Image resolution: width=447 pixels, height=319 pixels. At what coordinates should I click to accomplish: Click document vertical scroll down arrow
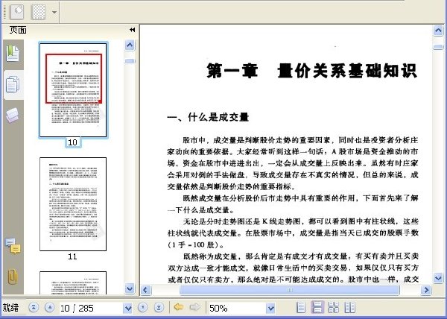438,278
